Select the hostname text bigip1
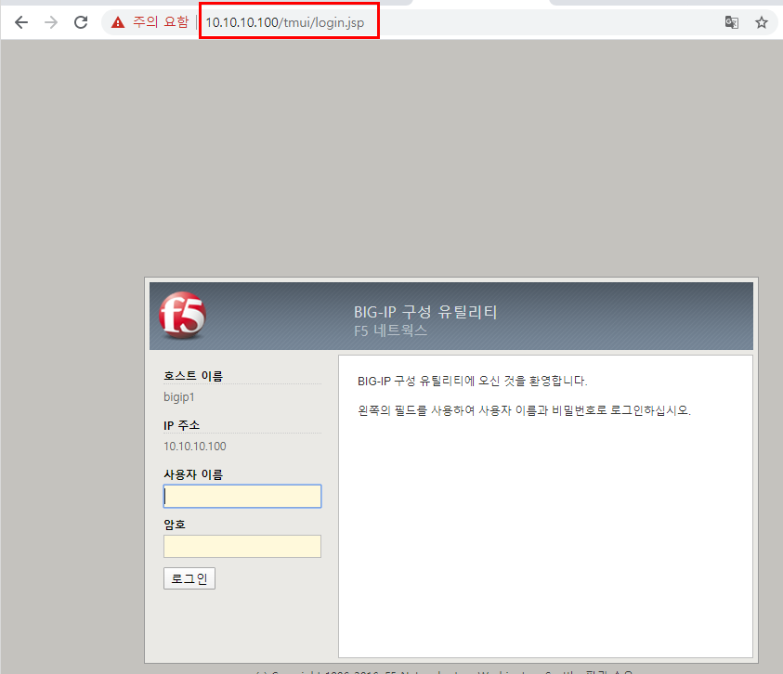 178,397
